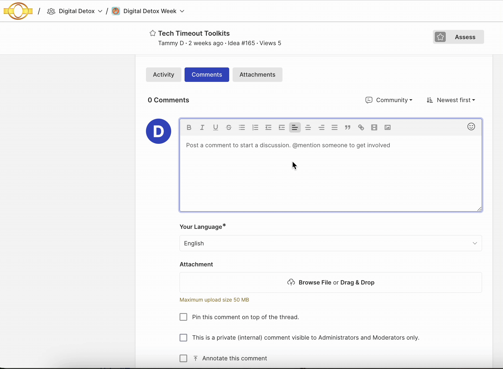Click Maximum upload size 50 MB text
Image resolution: width=503 pixels, height=369 pixels.
(x=214, y=300)
